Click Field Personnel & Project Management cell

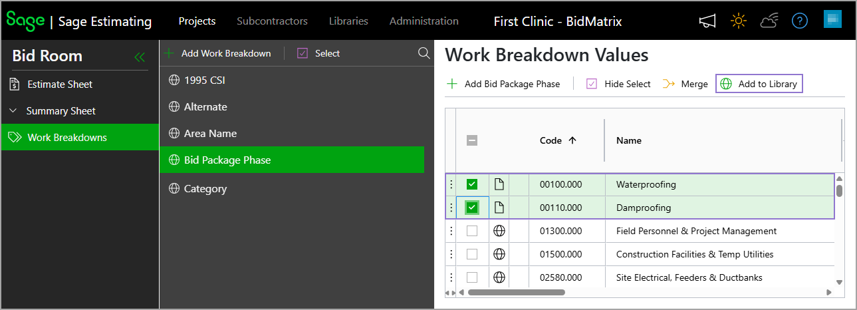pyautogui.click(x=719, y=231)
